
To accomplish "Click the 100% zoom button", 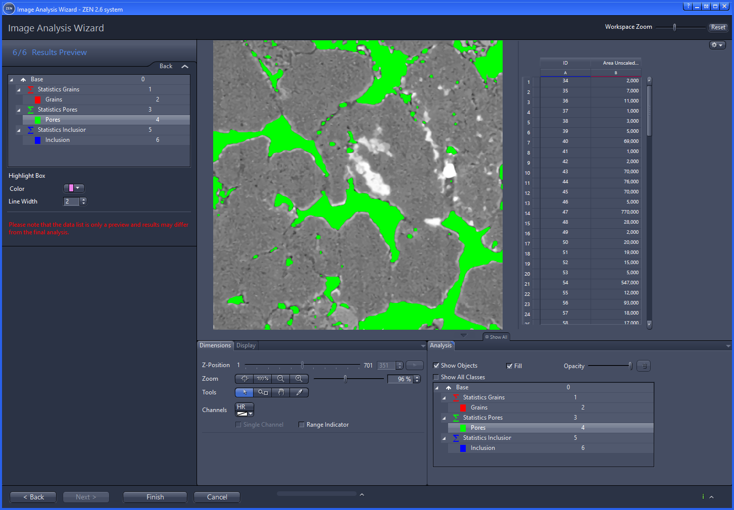I will point(262,379).
